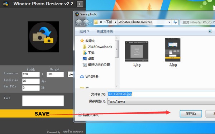The height and width of the screenshot is (134, 215).
Task: Click the yellow SAVE button
Action: point(37,114)
